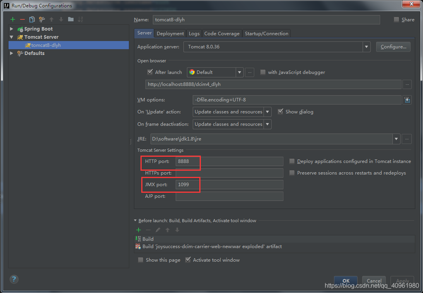The image size is (423, 293).
Task: Select Build entry in before-launch list
Action: point(274,239)
